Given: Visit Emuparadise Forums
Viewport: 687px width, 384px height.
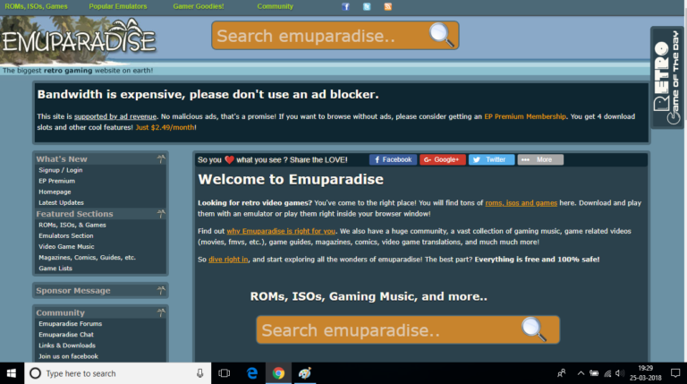Looking at the screenshot, I should pyautogui.click(x=70, y=323).
